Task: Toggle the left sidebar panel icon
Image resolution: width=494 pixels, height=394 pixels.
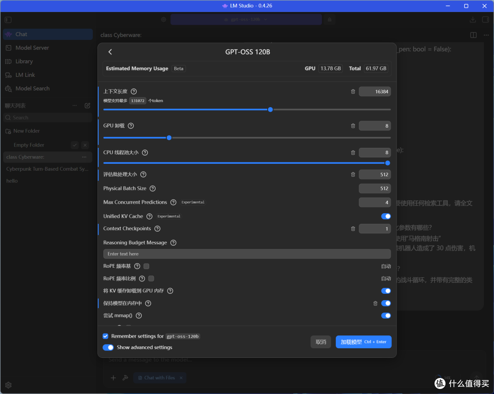Action: tap(8, 20)
